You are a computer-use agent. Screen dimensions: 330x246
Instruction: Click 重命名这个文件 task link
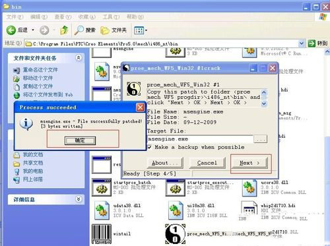pos(40,70)
